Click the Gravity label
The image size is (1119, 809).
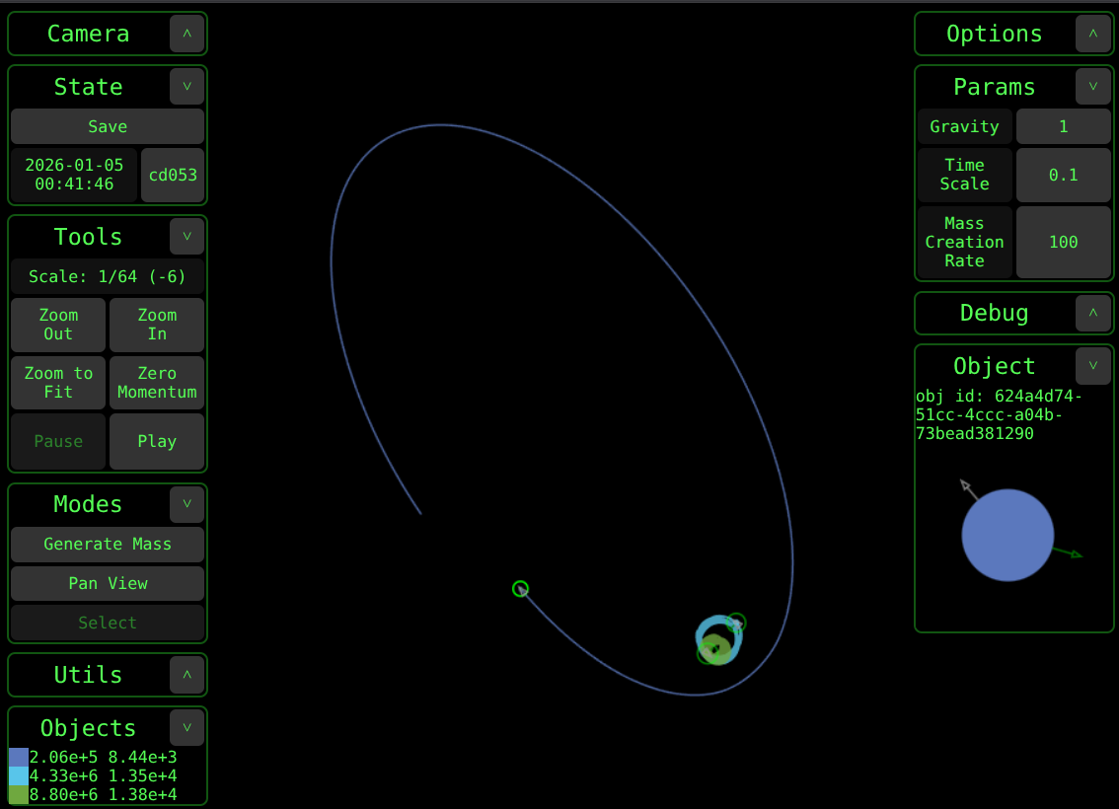click(964, 127)
